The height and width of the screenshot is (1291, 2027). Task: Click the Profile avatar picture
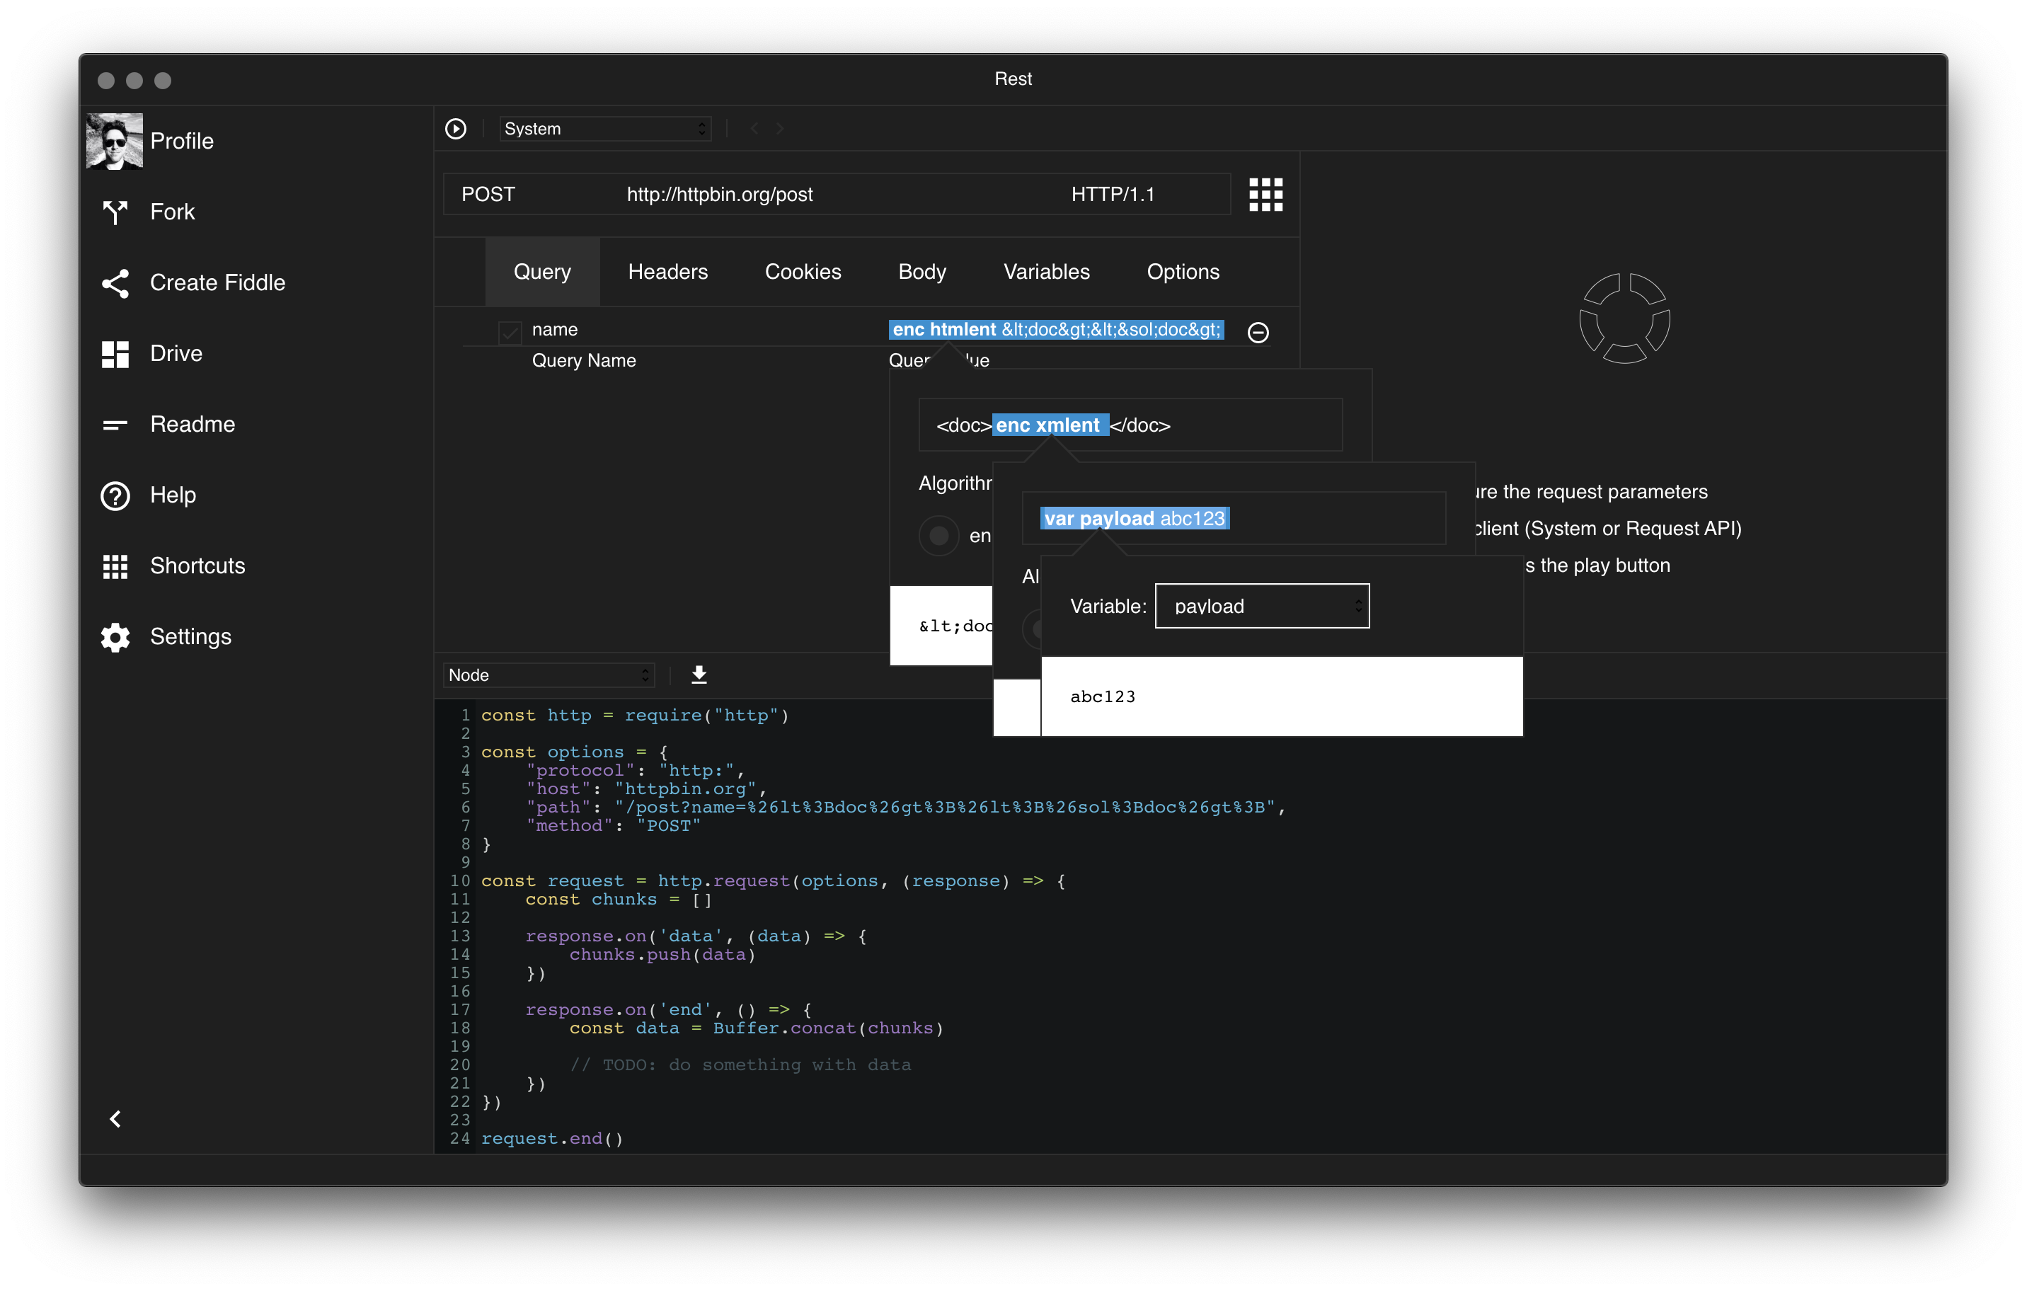pyautogui.click(x=115, y=142)
